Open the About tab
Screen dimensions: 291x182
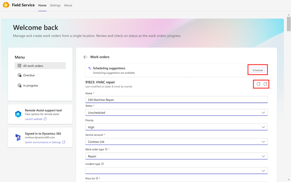coord(68,5)
